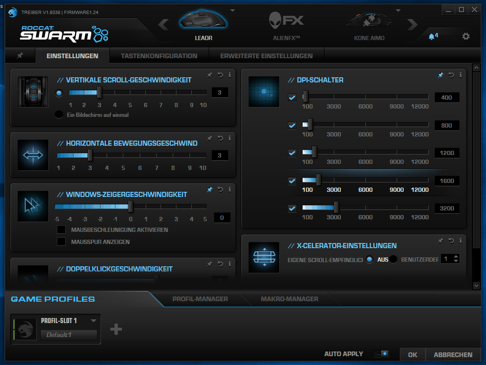The height and width of the screenshot is (365, 486).
Task: Open notifications bell with 4 alerts
Action: tap(433, 36)
